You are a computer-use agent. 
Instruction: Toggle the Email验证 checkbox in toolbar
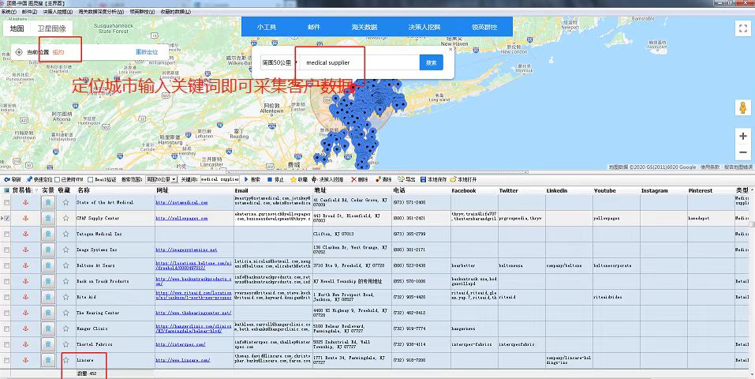pos(88,179)
